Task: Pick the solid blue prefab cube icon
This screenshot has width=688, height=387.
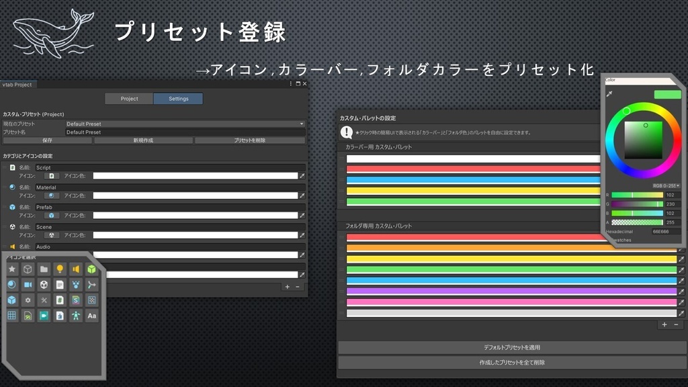Action: [x=12, y=300]
